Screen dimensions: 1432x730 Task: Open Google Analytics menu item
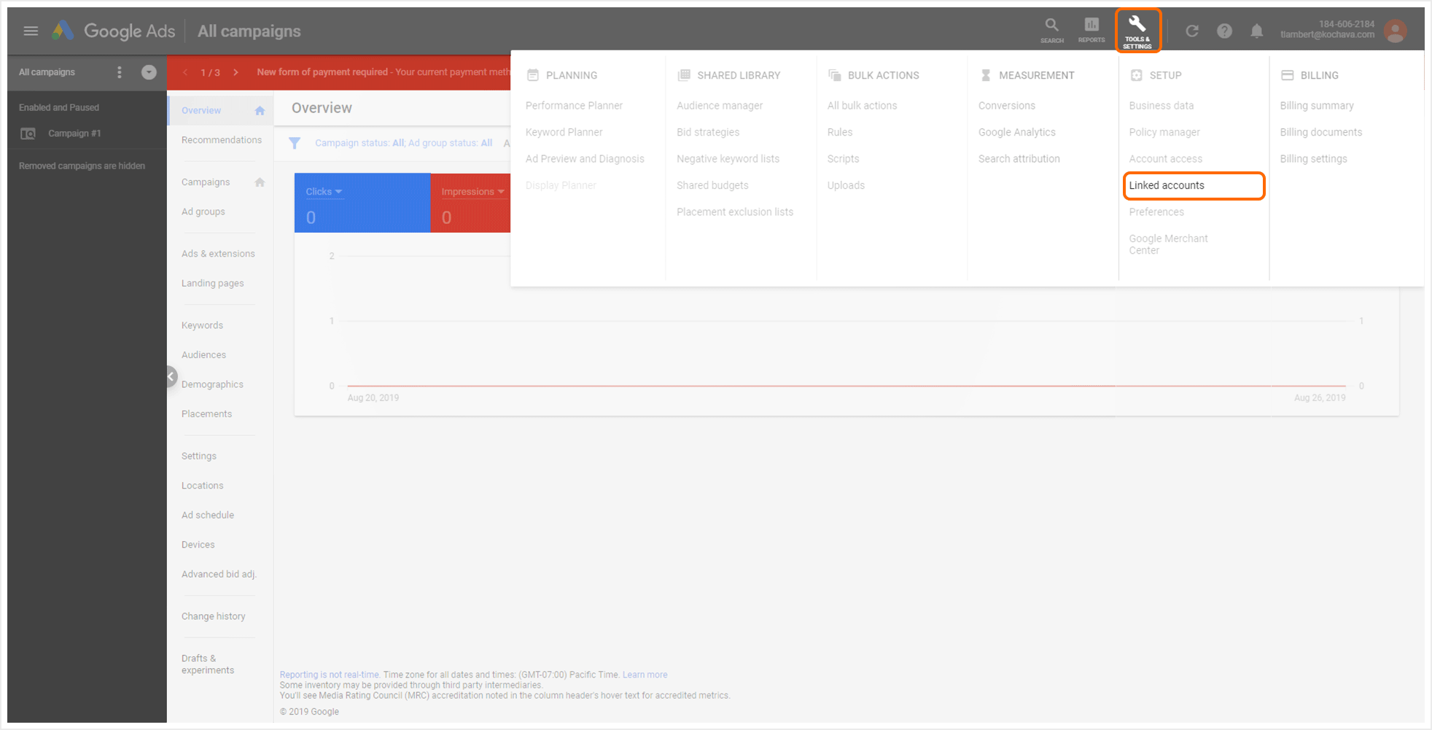click(1017, 132)
